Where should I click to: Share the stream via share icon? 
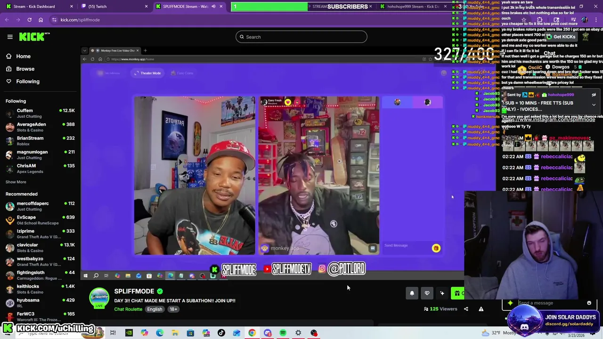[x=466, y=309]
